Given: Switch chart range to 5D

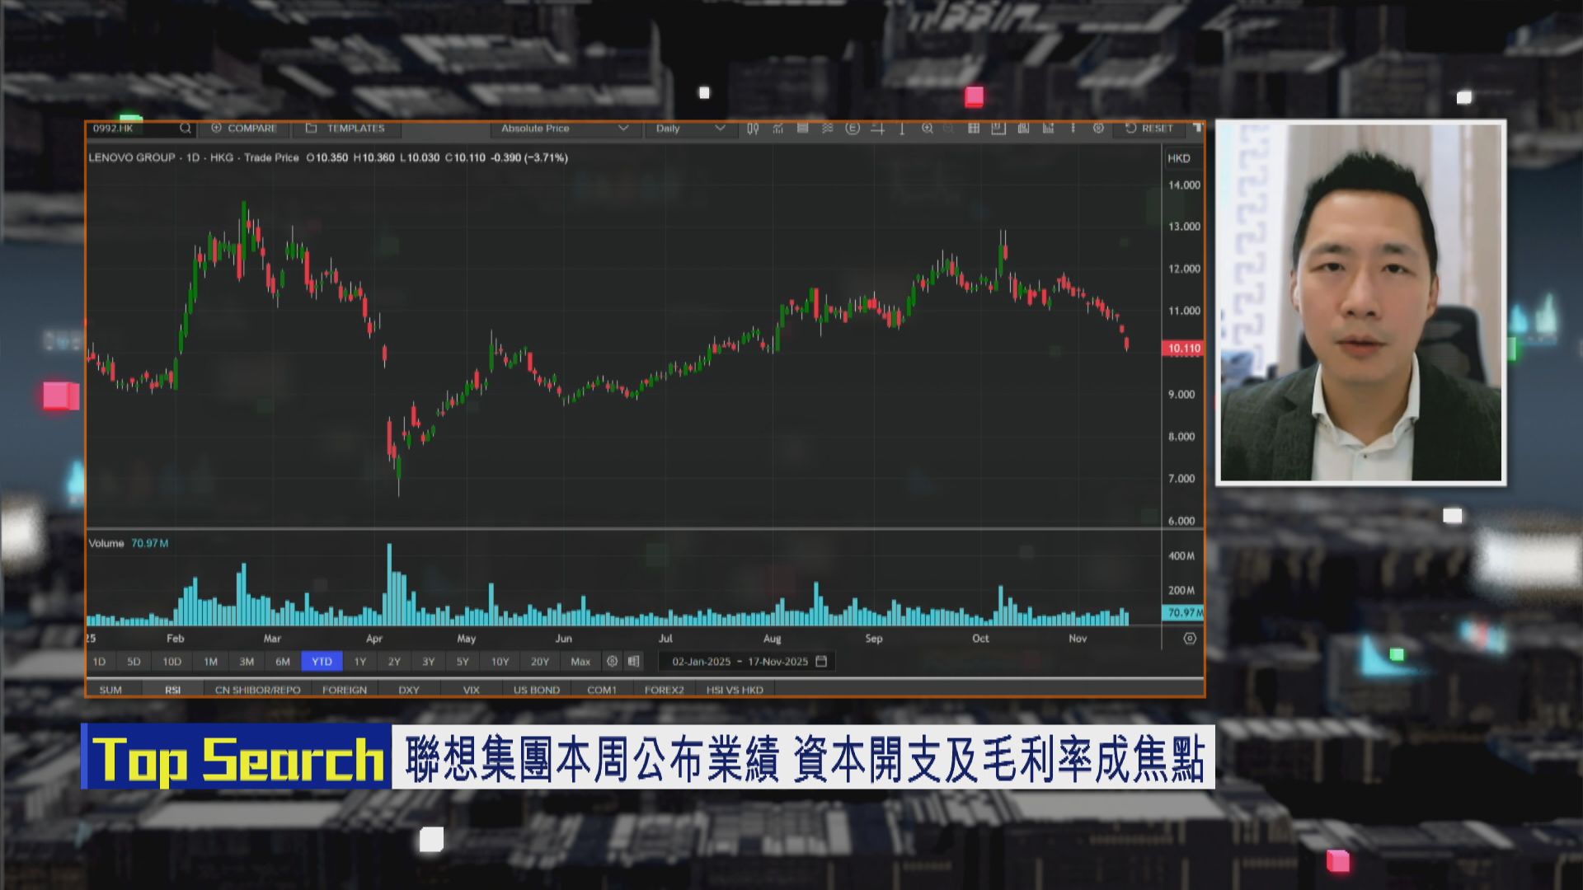Looking at the screenshot, I should 134,662.
